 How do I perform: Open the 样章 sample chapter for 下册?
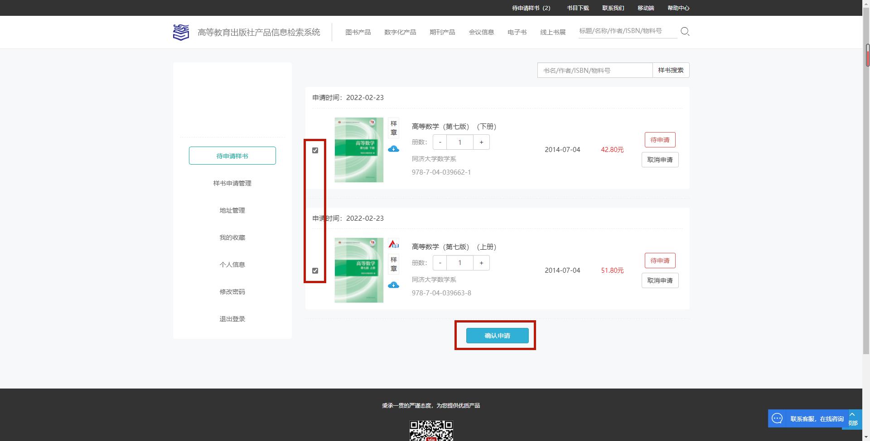[394, 128]
